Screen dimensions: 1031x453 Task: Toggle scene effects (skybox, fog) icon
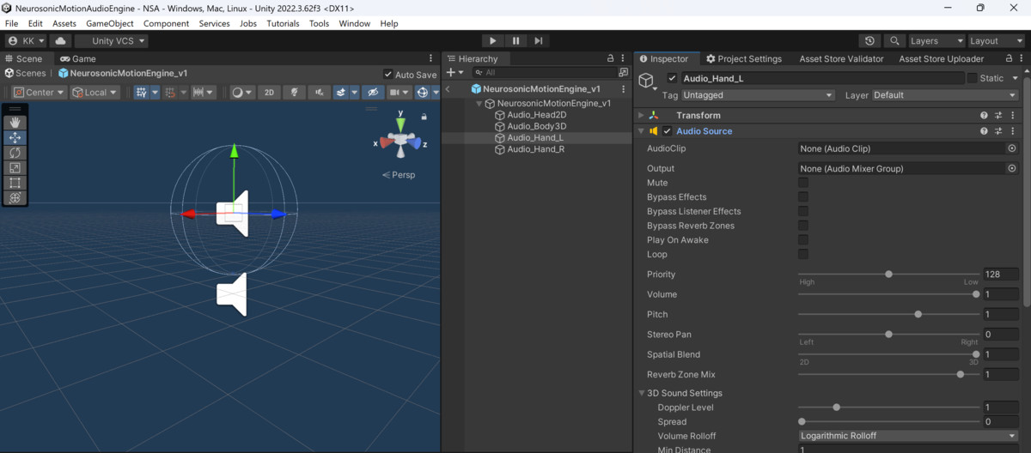click(341, 92)
